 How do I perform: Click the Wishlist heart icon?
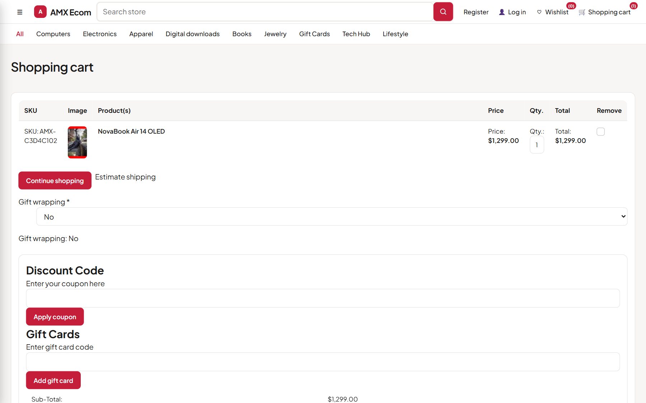click(x=539, y=12)
